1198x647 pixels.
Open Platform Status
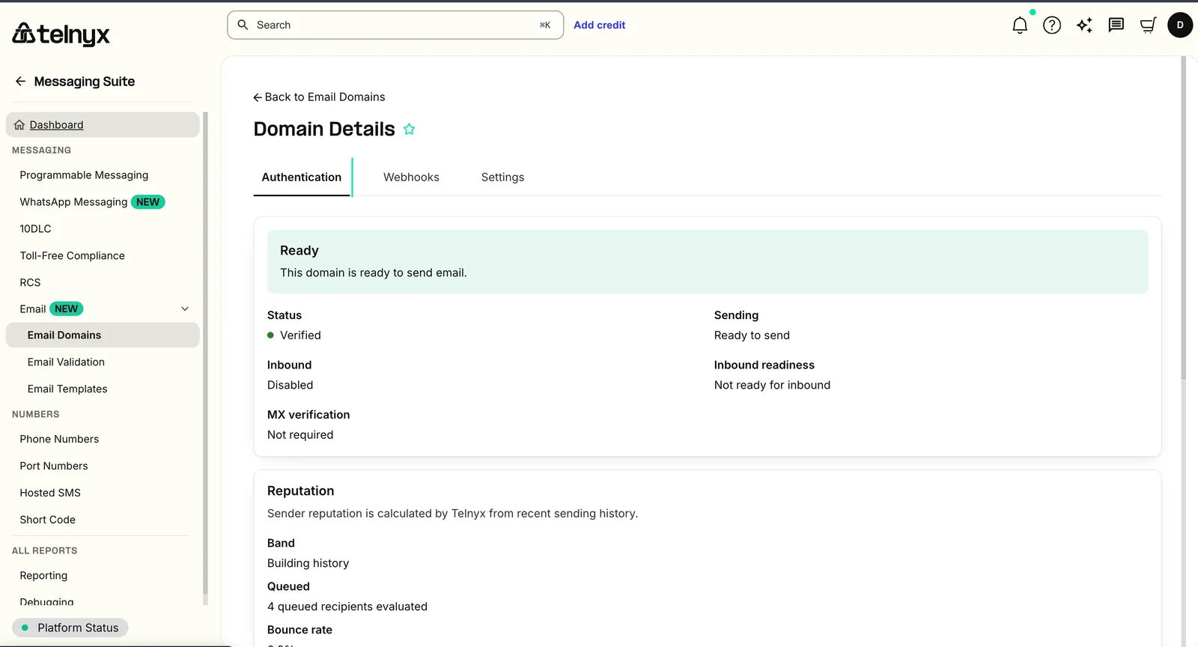click(x=70, y=628)
